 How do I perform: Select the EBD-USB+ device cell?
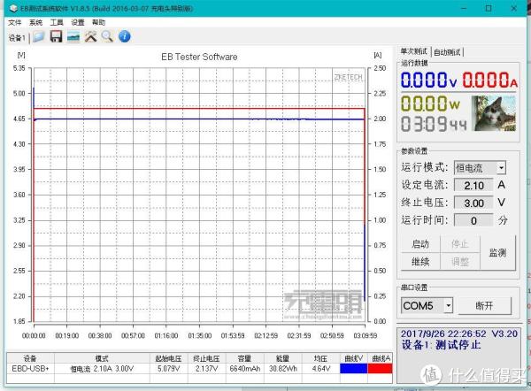point(30,369)
